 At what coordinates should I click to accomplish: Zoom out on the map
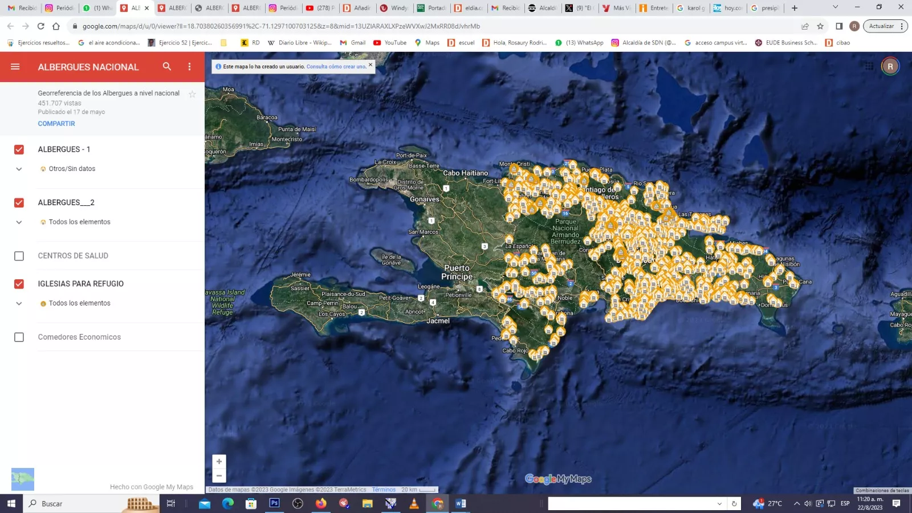[x=219, y=475]
